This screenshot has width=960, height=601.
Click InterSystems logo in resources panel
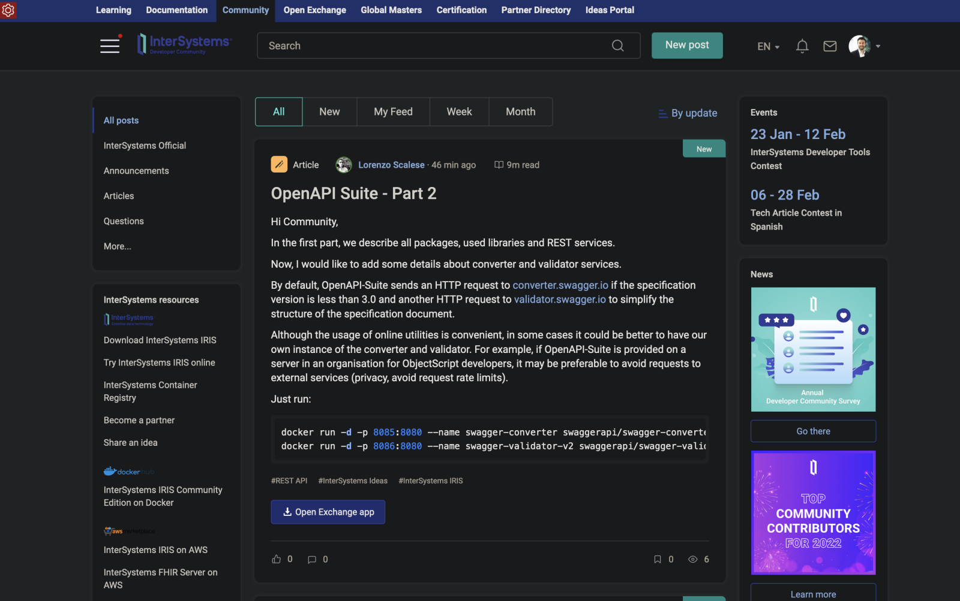point(129,319)
